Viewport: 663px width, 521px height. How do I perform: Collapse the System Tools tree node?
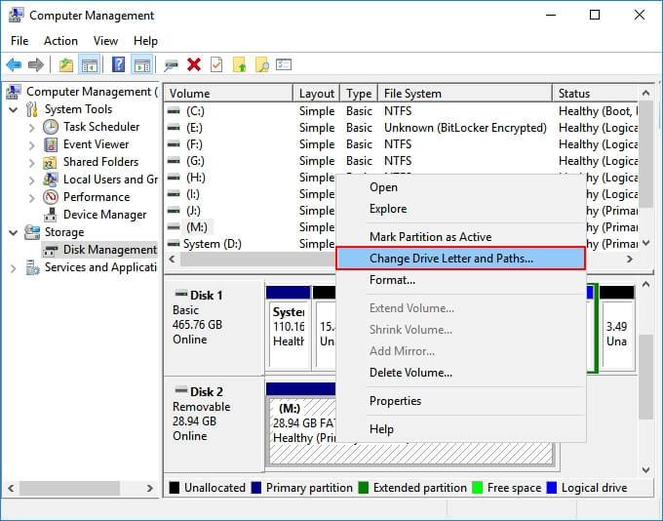tap(13, 109)
